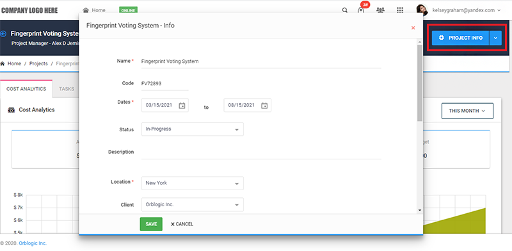Click the end date field 08/15/2021
The image size is (512, 251).
tap(247, 105)
